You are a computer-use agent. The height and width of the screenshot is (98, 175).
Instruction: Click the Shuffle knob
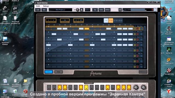136,87
